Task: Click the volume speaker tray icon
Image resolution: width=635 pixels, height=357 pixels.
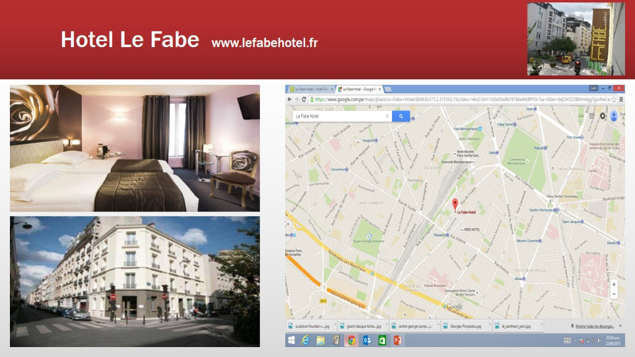Action: click(x=598, y=341)
